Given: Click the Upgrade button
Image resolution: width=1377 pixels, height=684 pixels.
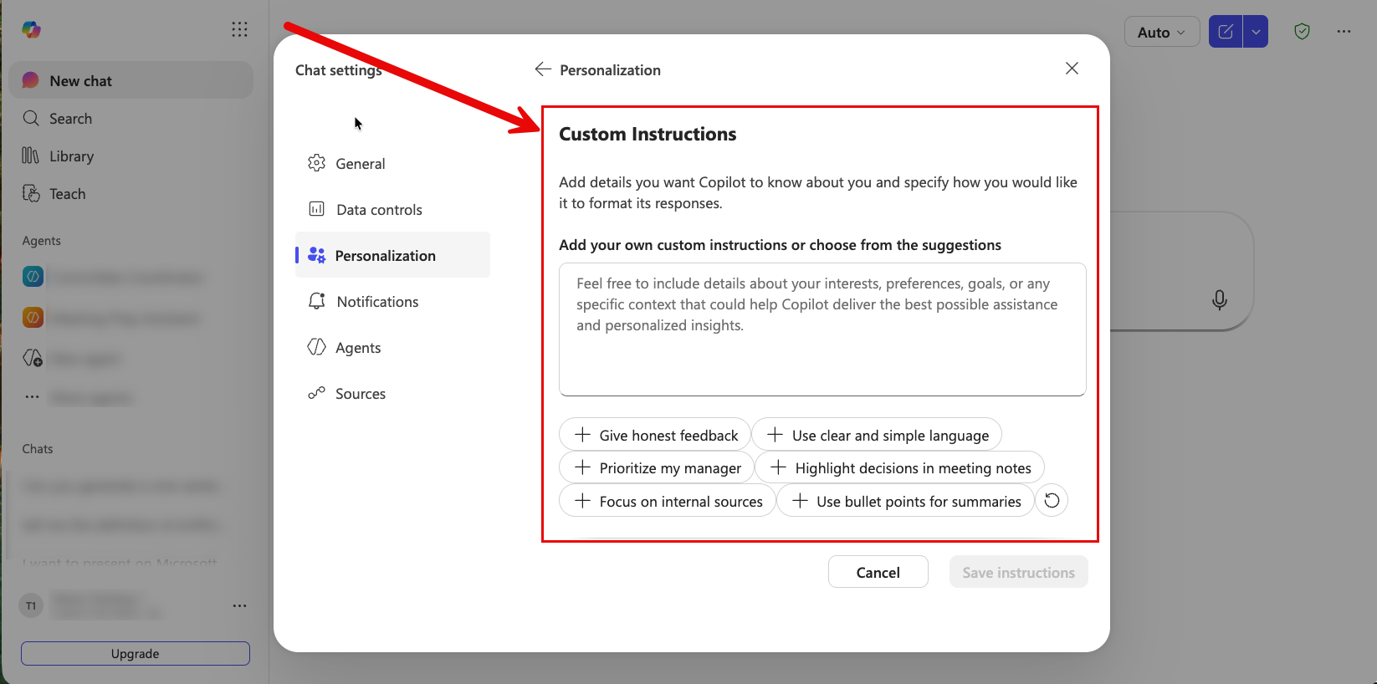Looking at the screenshot, I should tap(136, 654).
